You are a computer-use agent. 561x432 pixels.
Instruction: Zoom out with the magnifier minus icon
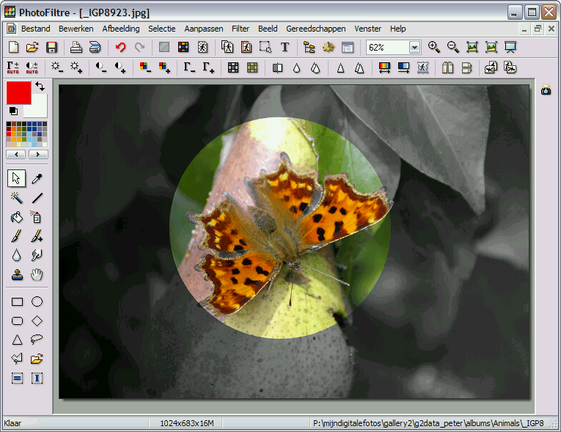pyautogui.click(x=453, y=47)
